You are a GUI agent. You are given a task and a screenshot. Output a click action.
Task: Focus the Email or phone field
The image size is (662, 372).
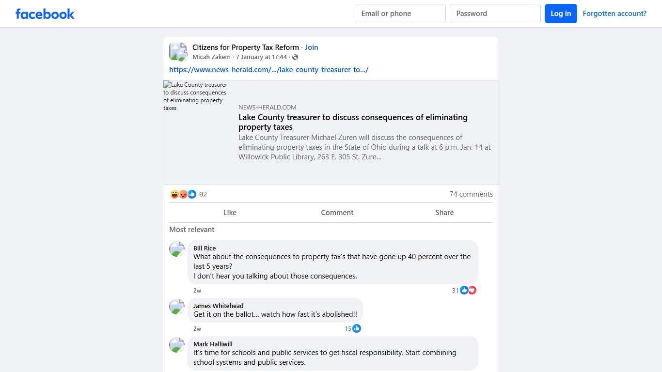point(400,14)
